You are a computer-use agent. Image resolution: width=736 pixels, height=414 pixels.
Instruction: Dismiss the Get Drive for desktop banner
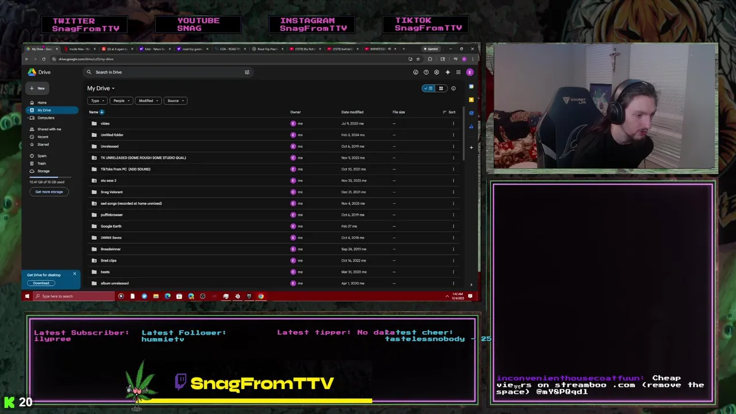click(74, 274)
